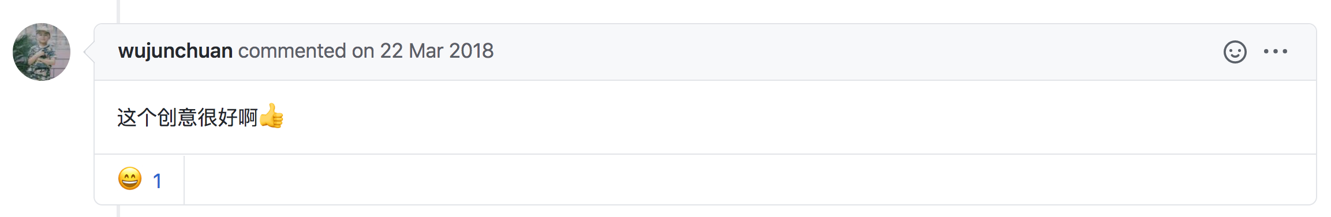The width and height of the screenshot is (1331, 217).
Task: View the commenter's round profile photo
Action: pyautogui.click(x=42, y=52)
